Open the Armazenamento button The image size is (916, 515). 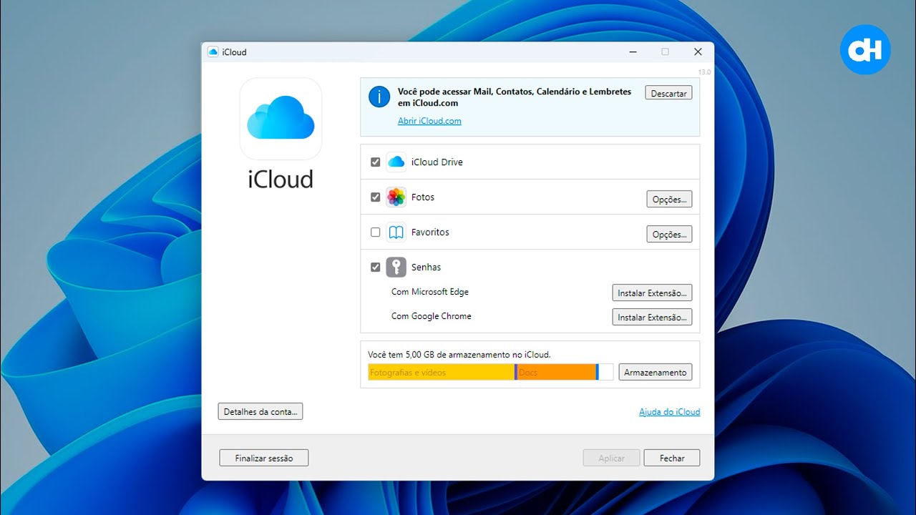coord(655,372)
